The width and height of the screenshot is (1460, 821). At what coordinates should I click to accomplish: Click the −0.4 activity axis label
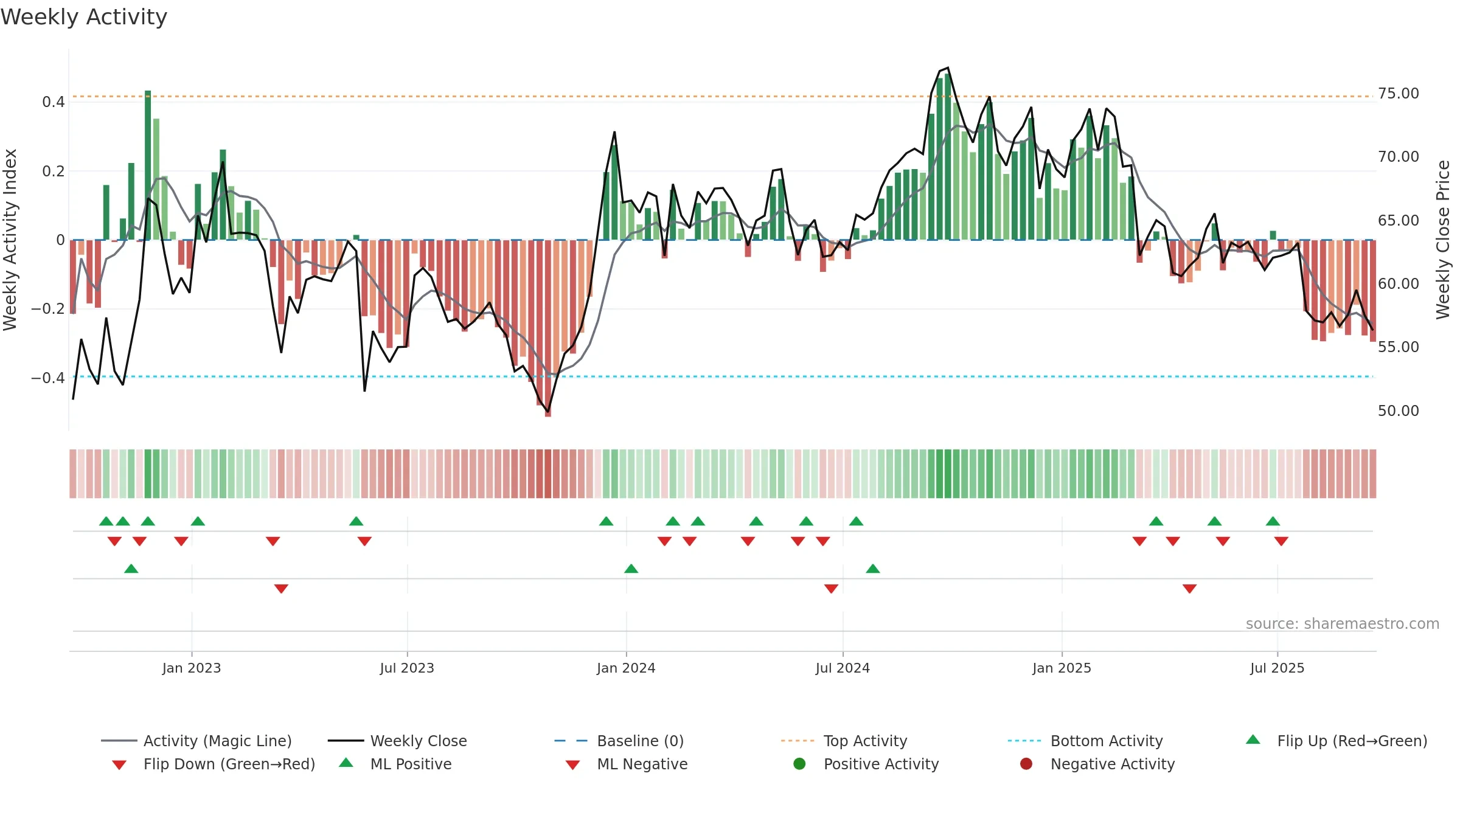coord(48,378)
